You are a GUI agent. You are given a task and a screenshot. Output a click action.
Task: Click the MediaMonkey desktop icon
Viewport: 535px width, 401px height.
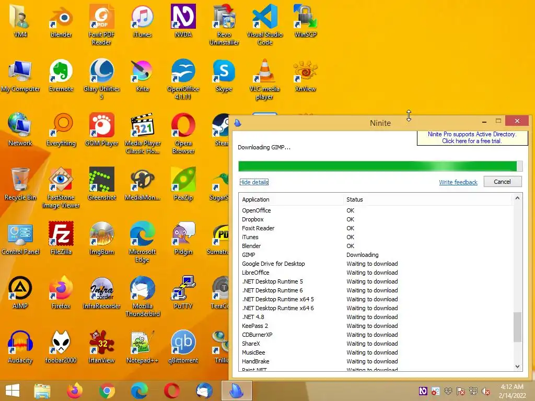click(143, 184)
